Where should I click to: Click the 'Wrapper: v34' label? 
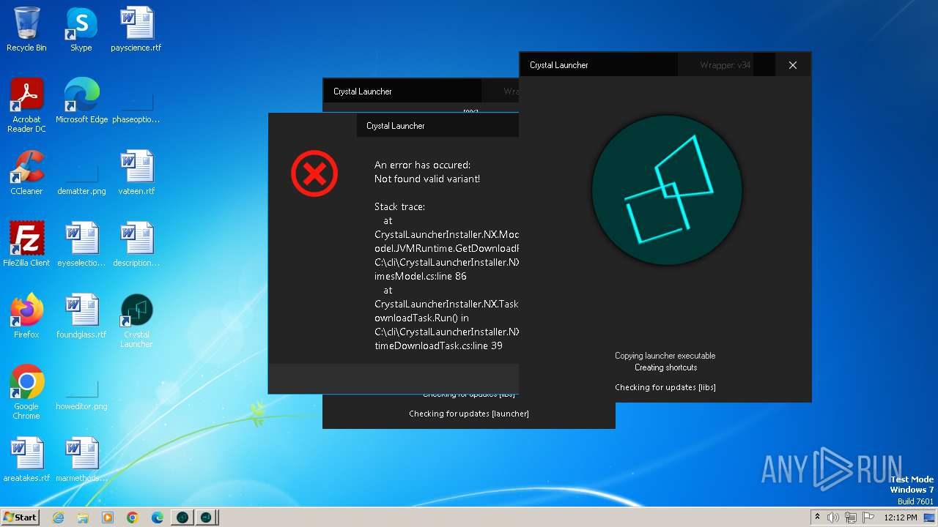click(725, 65)
